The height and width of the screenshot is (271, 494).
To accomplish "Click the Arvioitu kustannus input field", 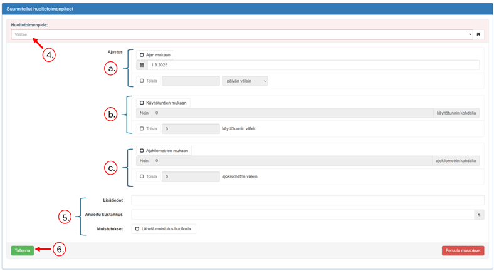I will click(303, 215).
